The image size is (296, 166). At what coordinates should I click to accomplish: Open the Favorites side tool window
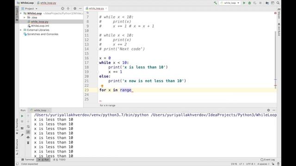click(x=17, y=126)
